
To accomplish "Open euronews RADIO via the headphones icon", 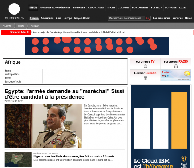I will click(x=176, y=66).
